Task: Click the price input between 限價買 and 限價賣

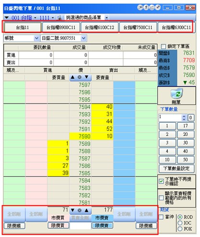Action: tap(80, 226)
